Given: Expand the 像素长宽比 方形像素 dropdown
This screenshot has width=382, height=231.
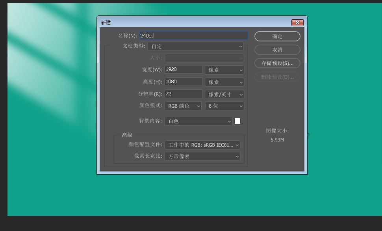Looking at the screenshot, I should (x=202, y=156).
